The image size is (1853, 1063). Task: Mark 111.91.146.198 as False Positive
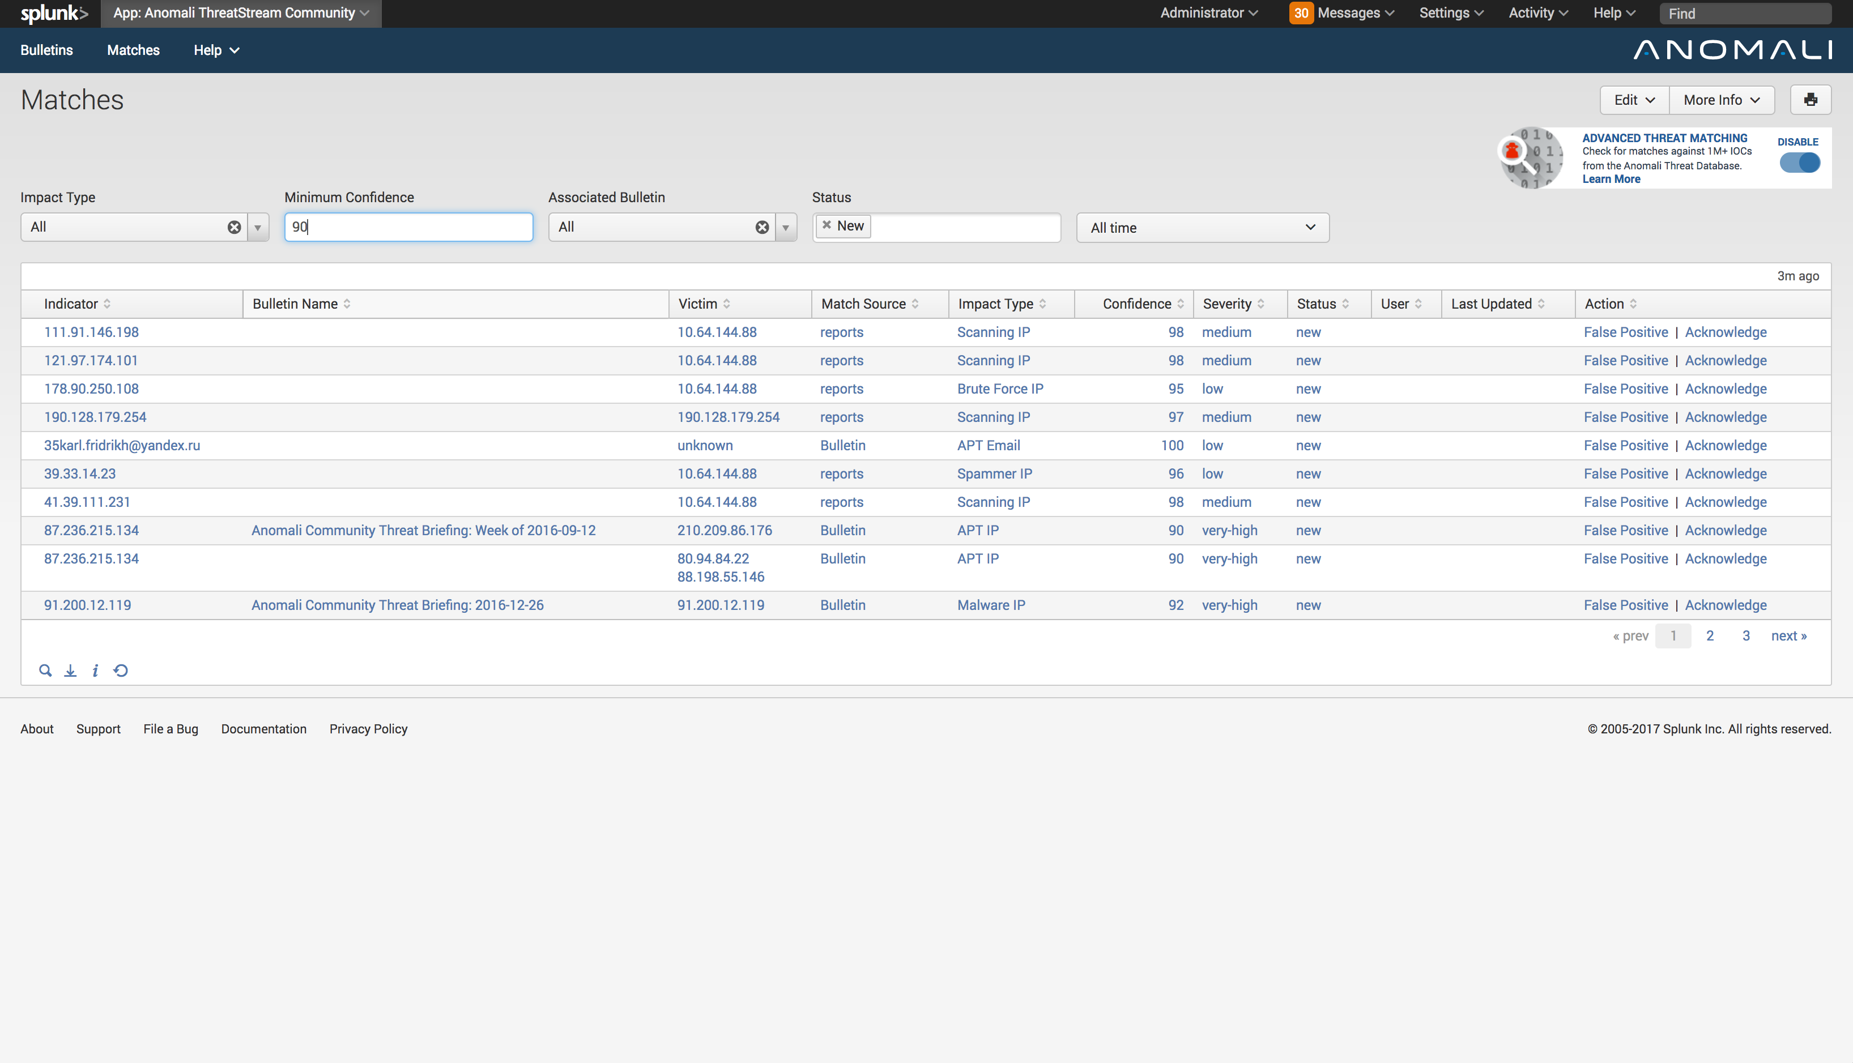pyautogui.click(x=1626, y=332)
